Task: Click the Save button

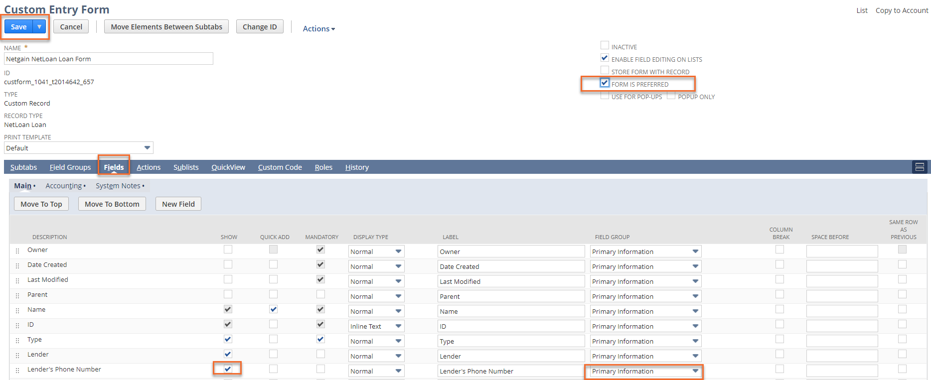Action: point(19,27)
